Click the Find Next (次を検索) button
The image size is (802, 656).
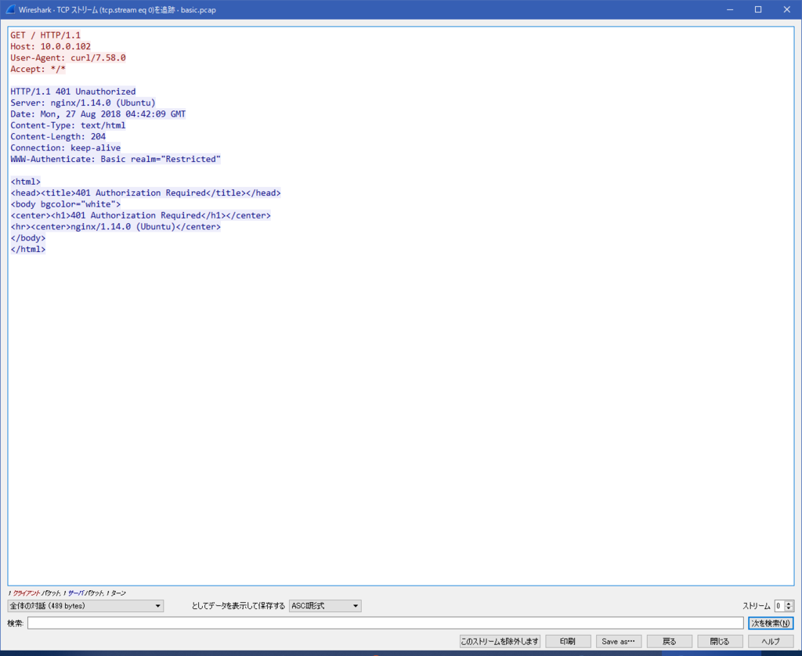click(771, 623)
